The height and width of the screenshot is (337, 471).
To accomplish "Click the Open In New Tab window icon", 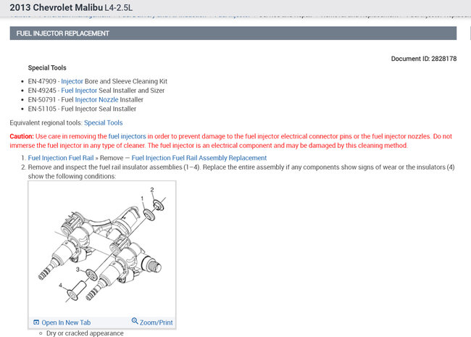I will pos(36,323).
